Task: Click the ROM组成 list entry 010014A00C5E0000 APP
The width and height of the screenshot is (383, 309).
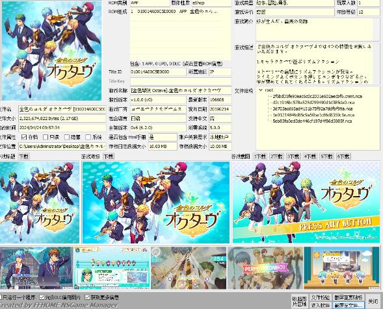Action: (x=181, y=12)
